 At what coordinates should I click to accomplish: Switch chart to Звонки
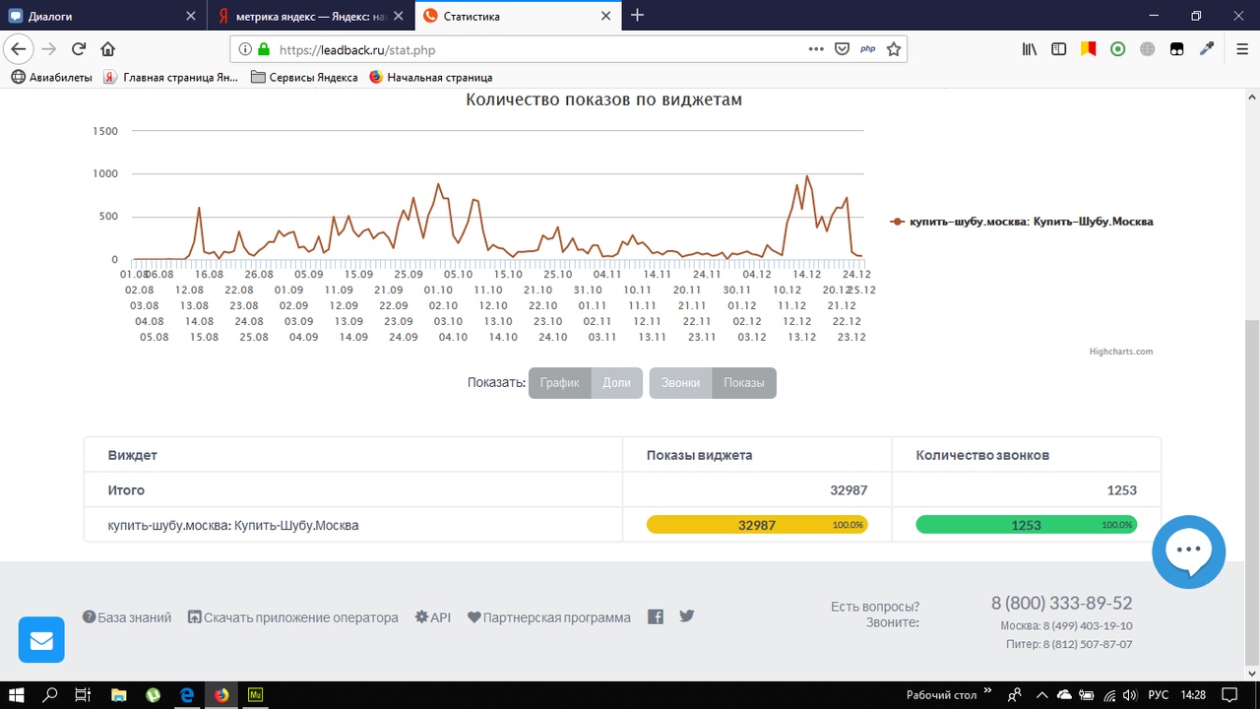pyautogui.click(x=681, y=383)
